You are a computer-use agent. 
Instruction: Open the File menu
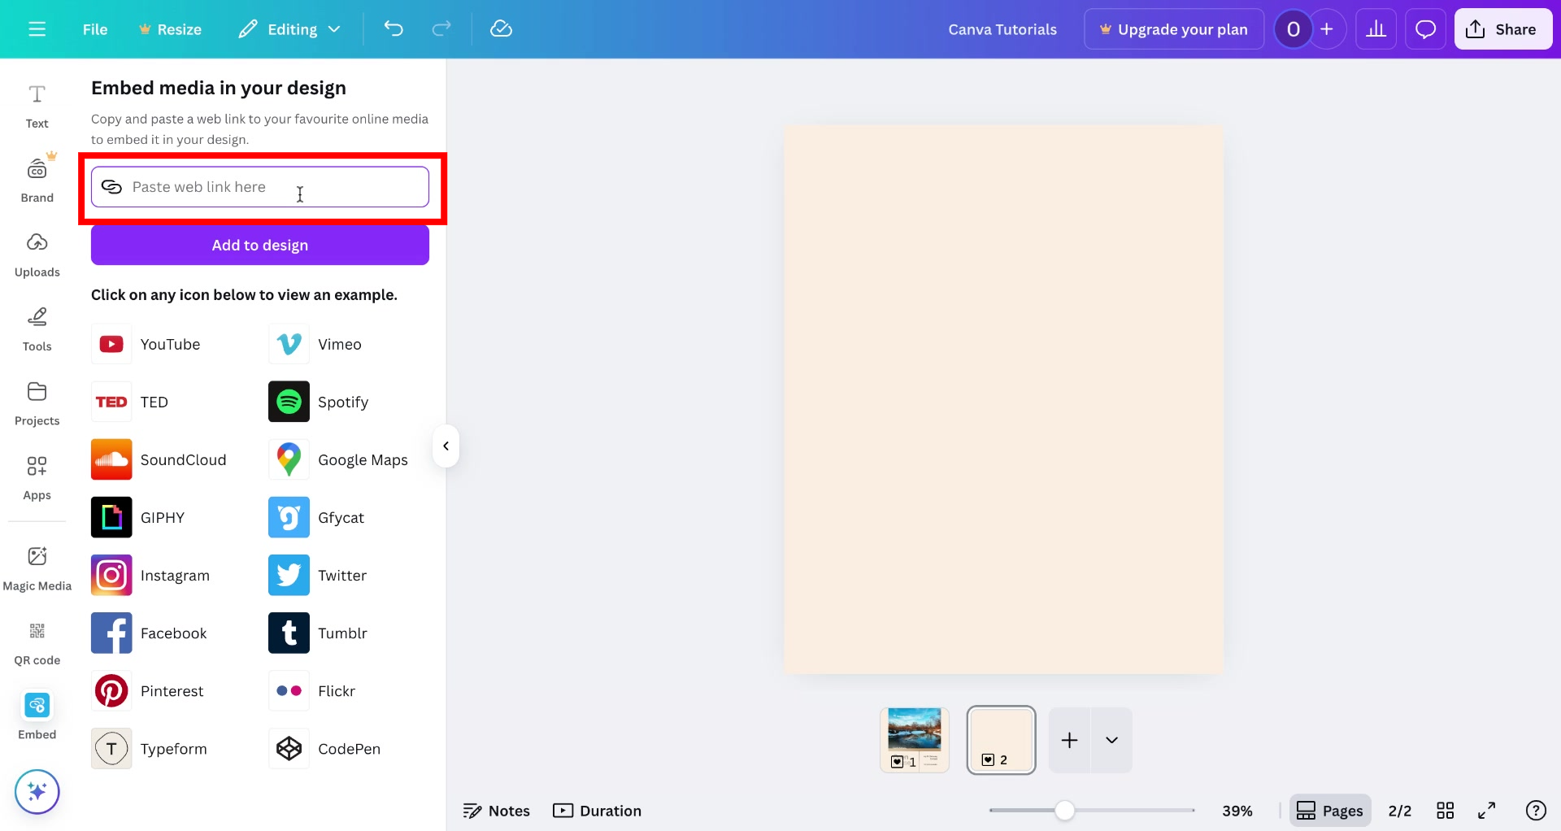tap(94, 28)
